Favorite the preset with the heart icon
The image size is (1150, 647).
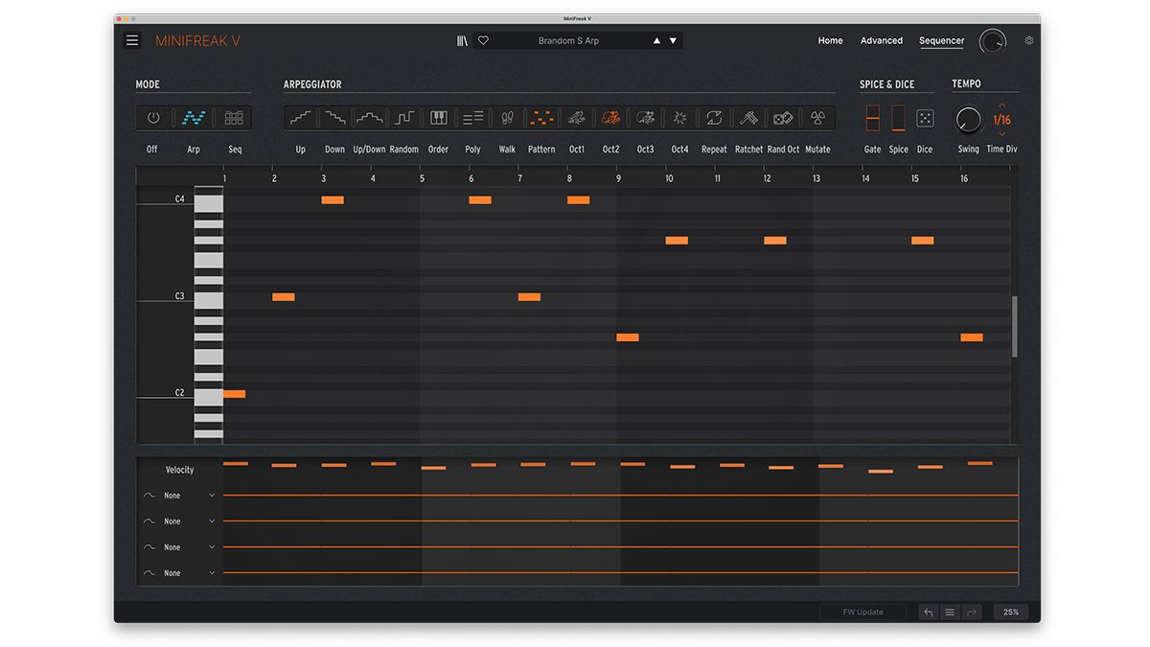(x=484, y=40)
